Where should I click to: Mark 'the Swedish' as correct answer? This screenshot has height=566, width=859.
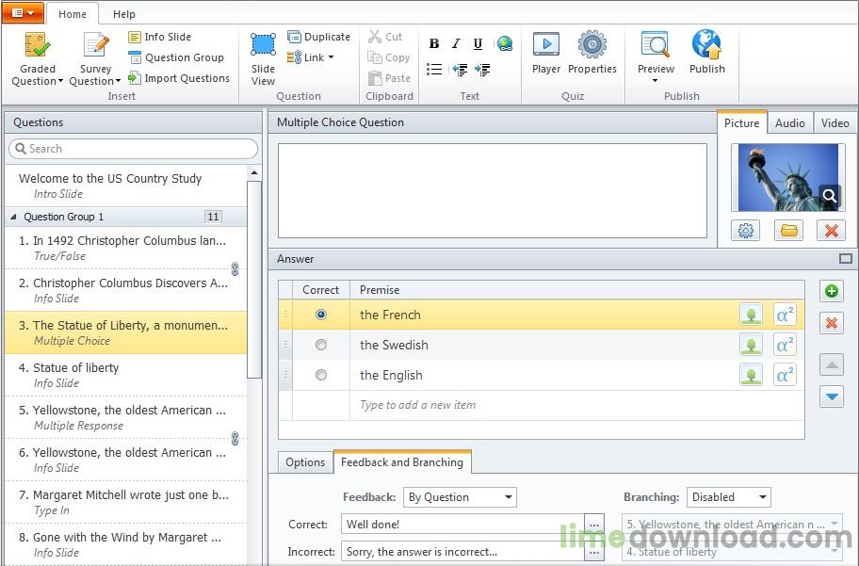(320, 345)
